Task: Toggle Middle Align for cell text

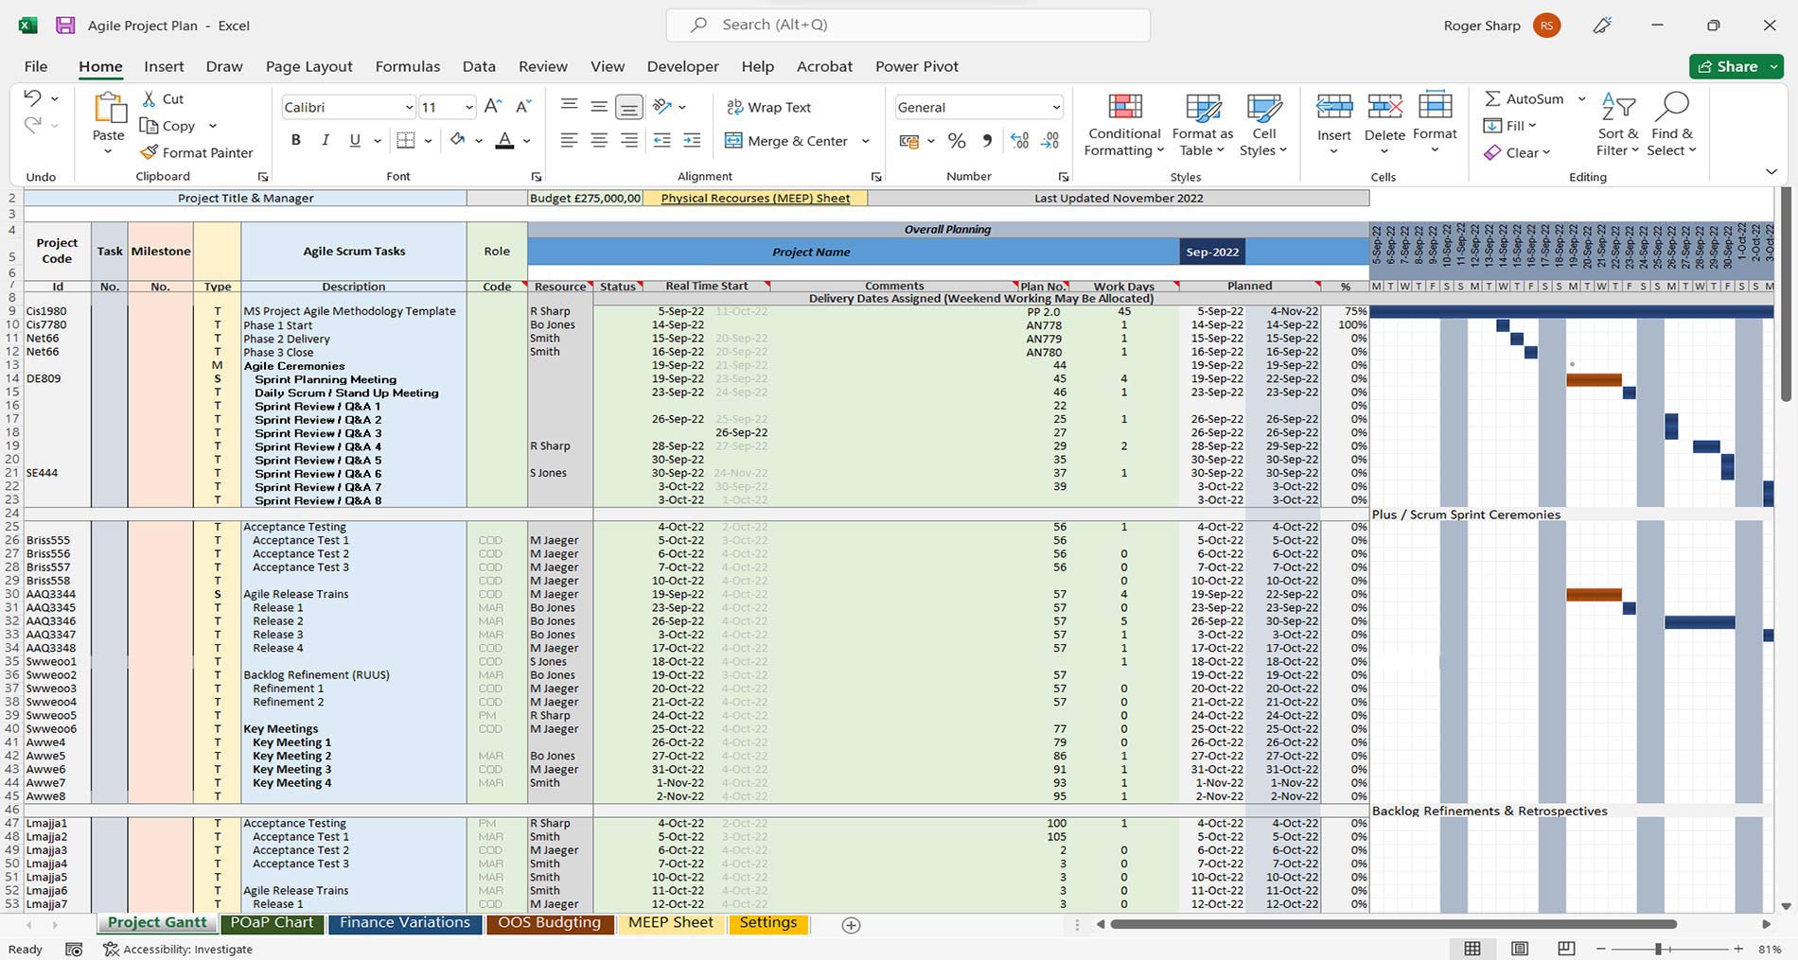Action: (599, 107)
